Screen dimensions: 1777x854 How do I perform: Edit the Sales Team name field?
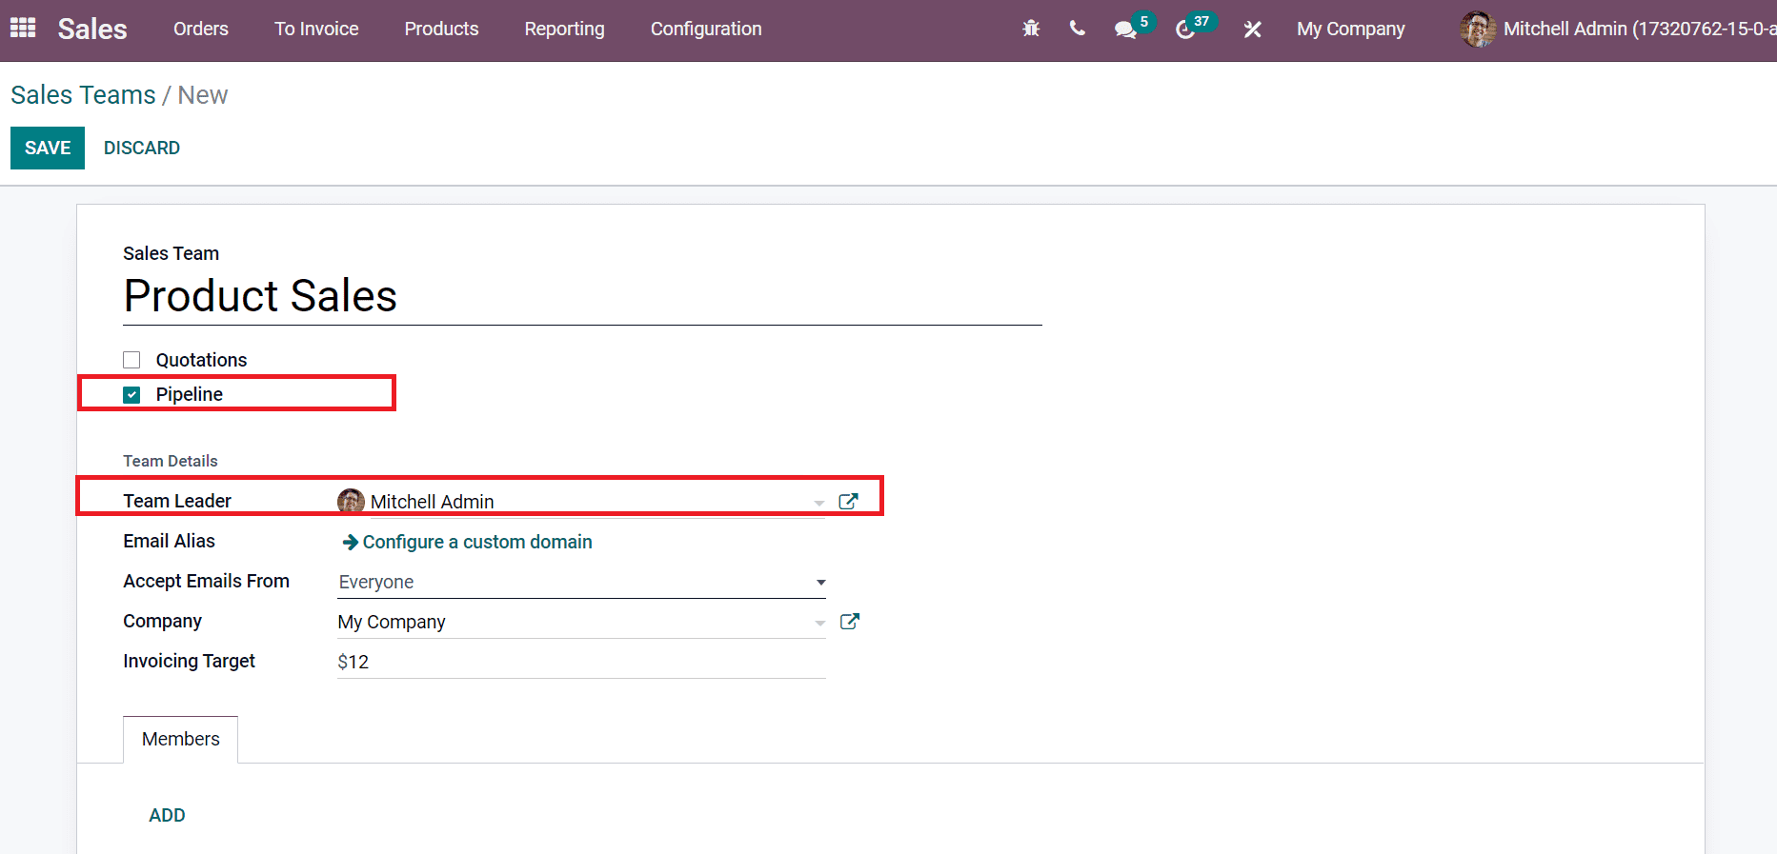pyautogui.click(x=582, y=296)
